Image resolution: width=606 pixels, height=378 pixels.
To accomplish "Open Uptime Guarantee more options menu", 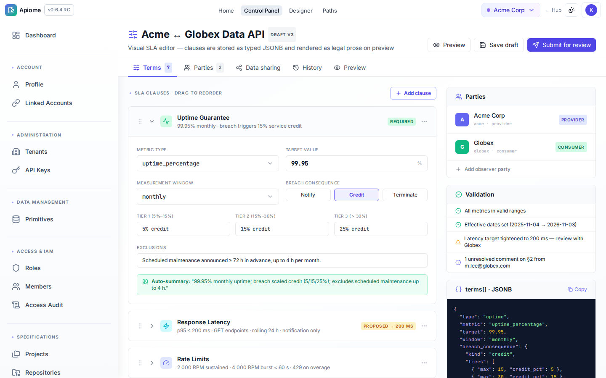I will pos(424,121).
